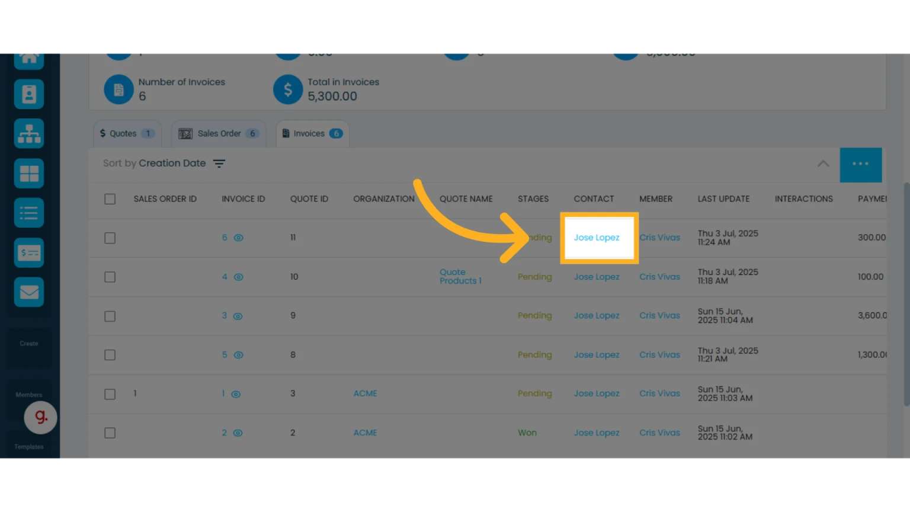The width and height of the screenshot is (910, 512).
Task: Check the row with quote ID 3
Action: click(110, 394)
